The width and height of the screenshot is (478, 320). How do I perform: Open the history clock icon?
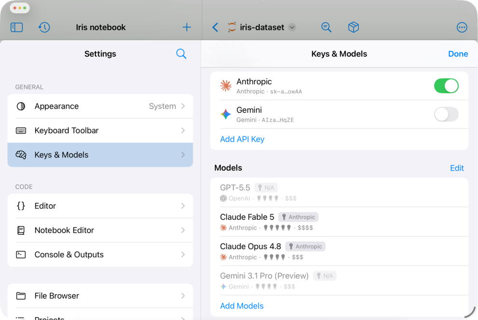tap(44, 27)
